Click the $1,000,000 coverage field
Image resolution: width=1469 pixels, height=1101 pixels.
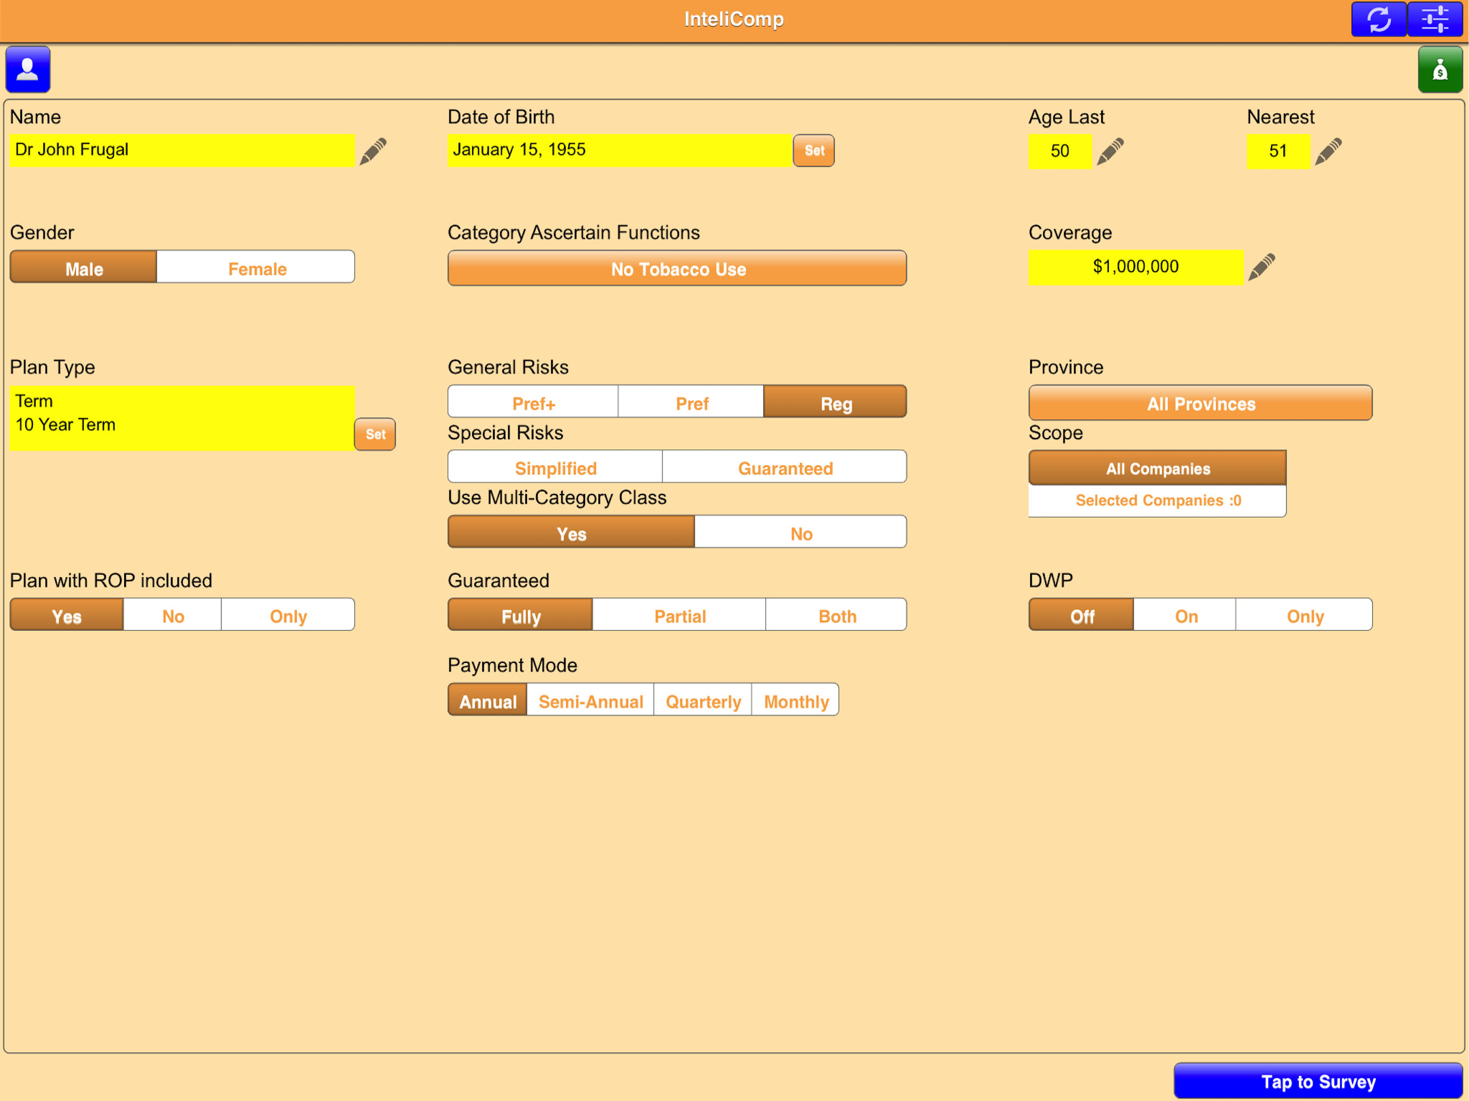(x=1136, y=267)
